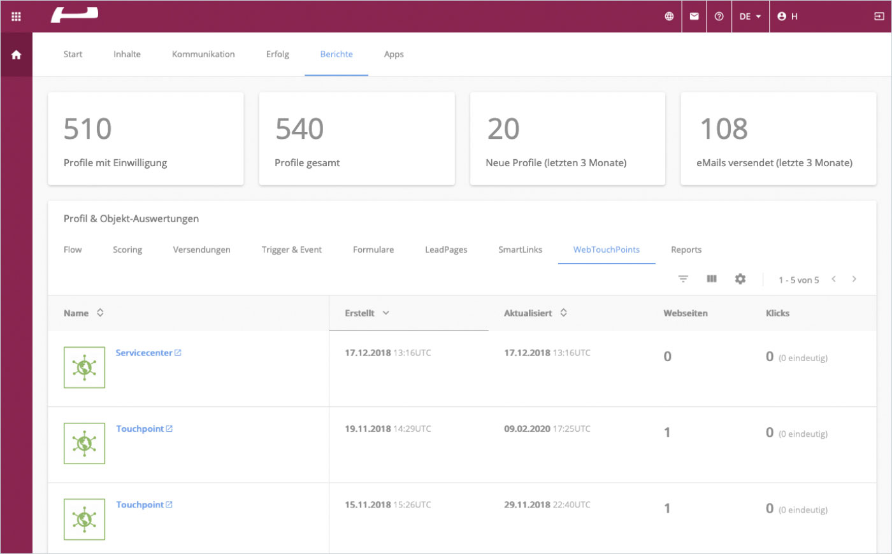Open the Reports sub-tab
Screen dimensions: 892x554
click(x=686, y=250)
